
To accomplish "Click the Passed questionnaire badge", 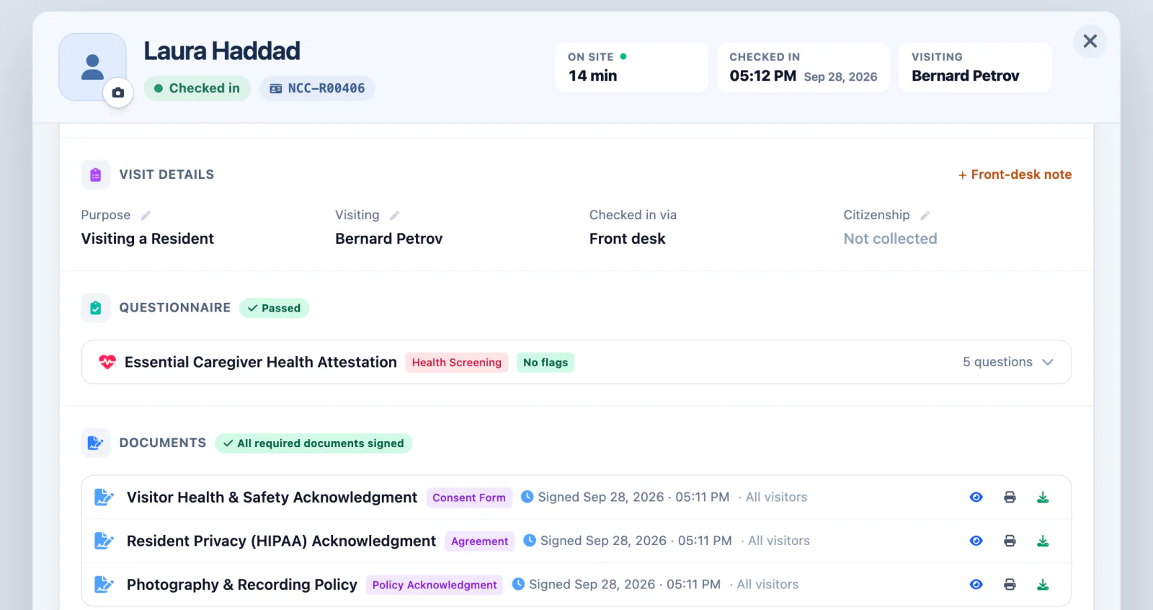I will tap(274, 308).
